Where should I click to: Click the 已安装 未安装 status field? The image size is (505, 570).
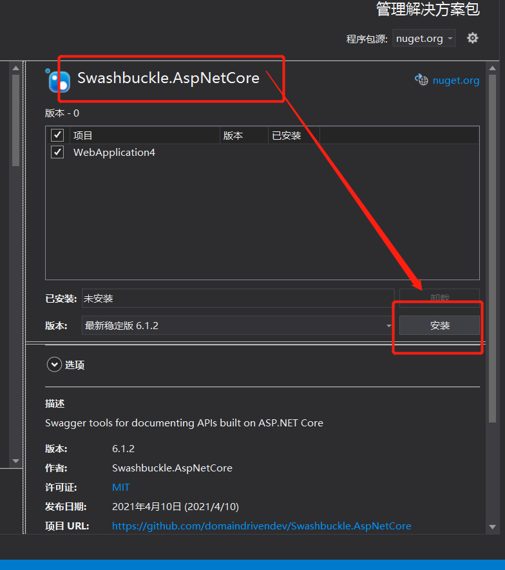[238, 298]
